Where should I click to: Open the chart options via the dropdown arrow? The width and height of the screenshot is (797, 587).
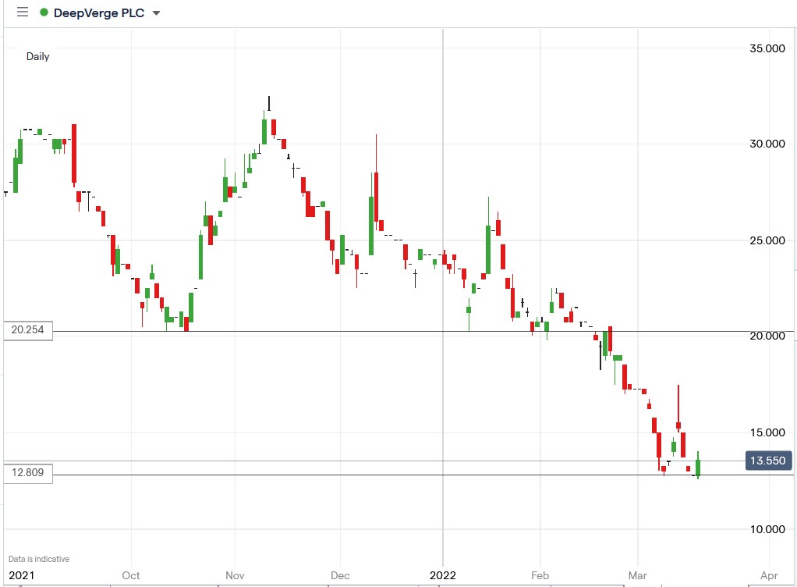[157, 13]
